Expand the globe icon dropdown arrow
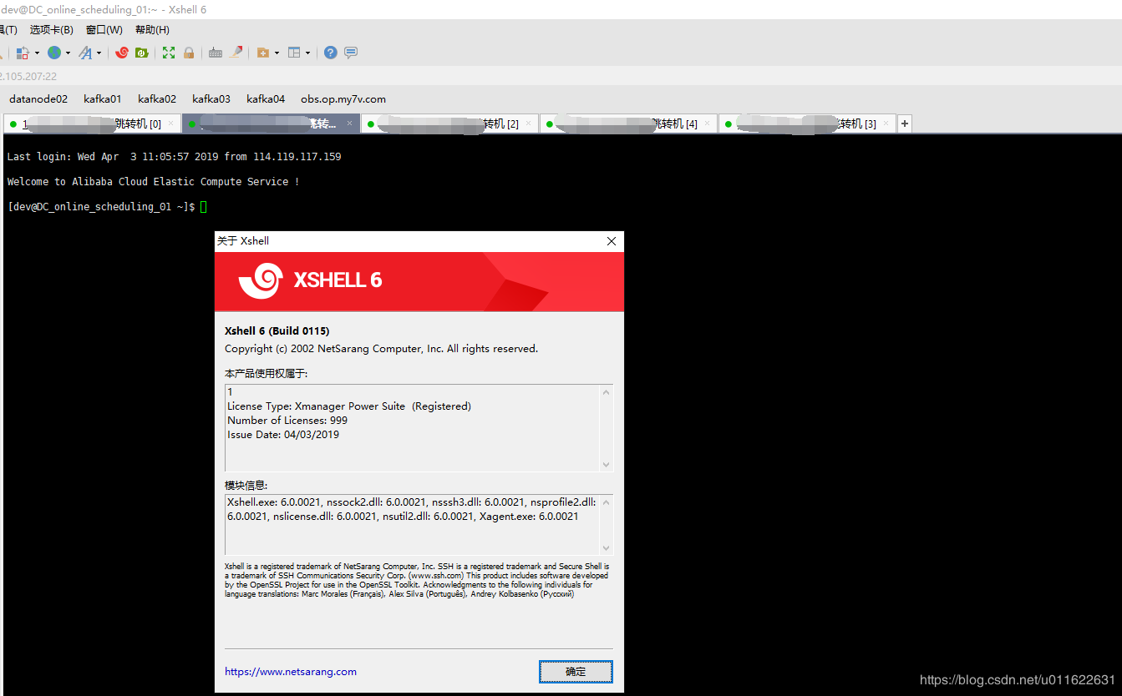The height and width of the screenshot is (696, 1122). [x=67, y=53]
